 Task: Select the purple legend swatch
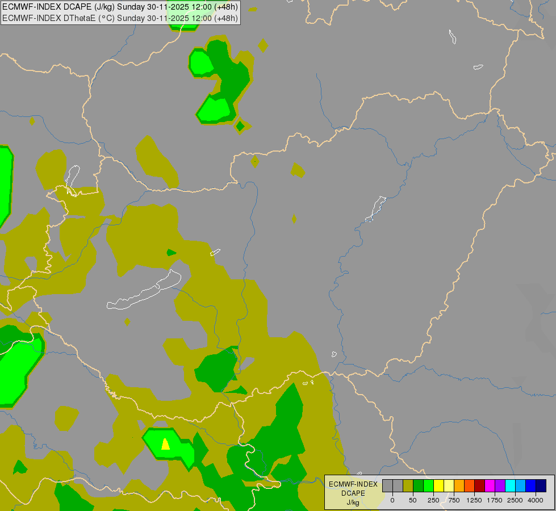click(x=500, y=485)
